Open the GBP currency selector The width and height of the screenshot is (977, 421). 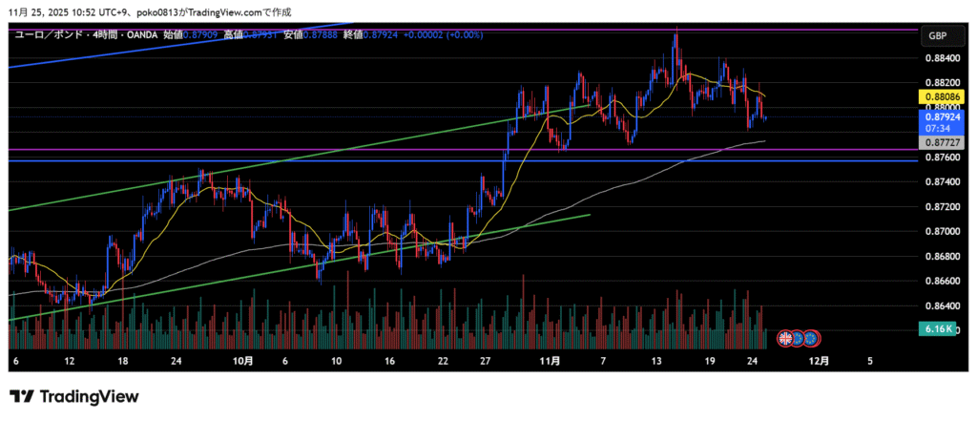click(940, 35)
